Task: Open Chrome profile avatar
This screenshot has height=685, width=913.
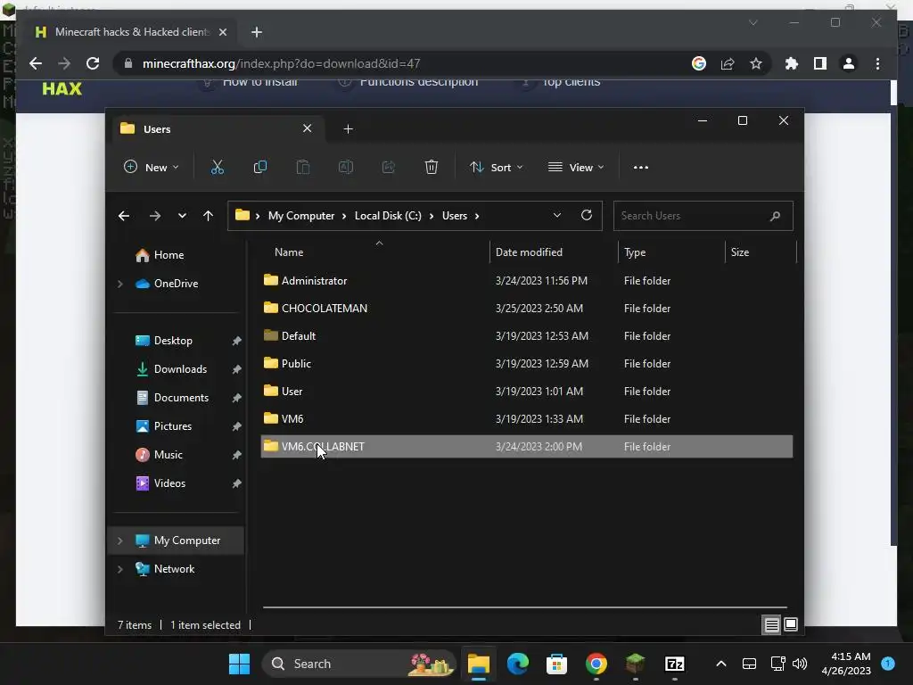Action: point(849,63)
